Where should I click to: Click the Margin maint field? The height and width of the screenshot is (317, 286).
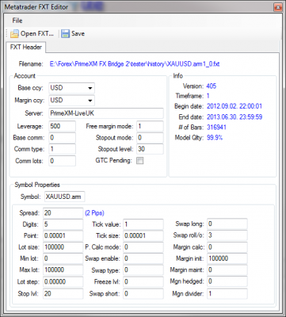tap(227, 270)
